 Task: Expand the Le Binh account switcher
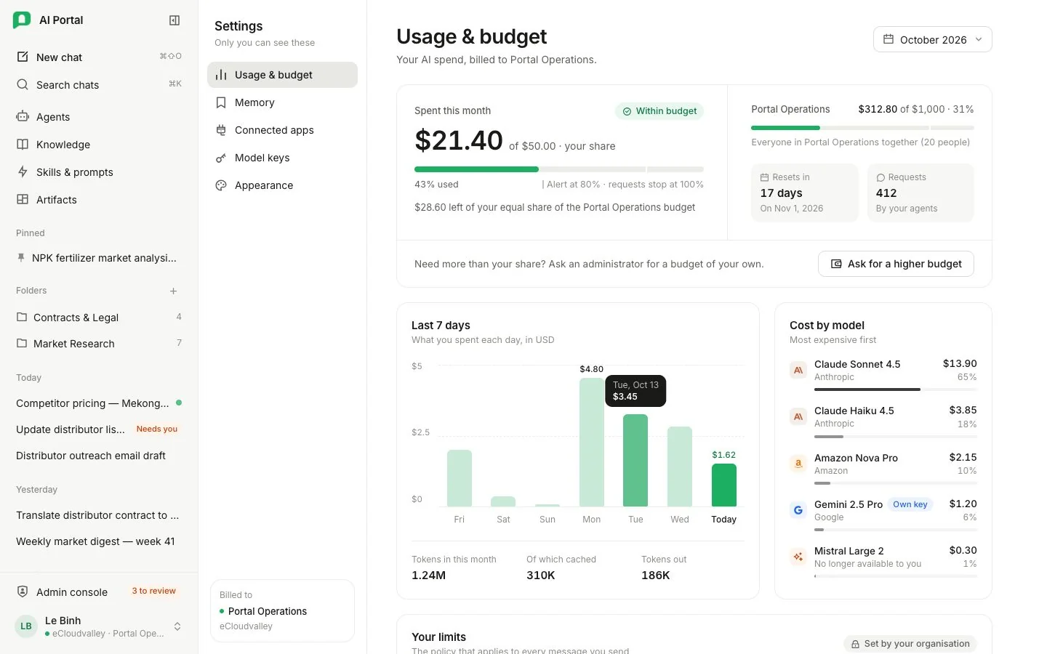pyautogui.click(x=177, y=626)
